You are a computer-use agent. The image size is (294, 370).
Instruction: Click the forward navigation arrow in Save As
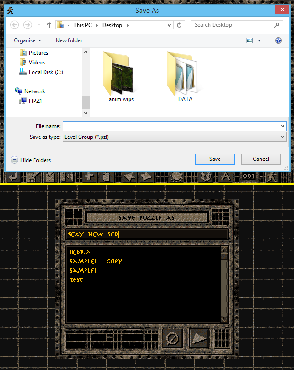pos(28,25)
